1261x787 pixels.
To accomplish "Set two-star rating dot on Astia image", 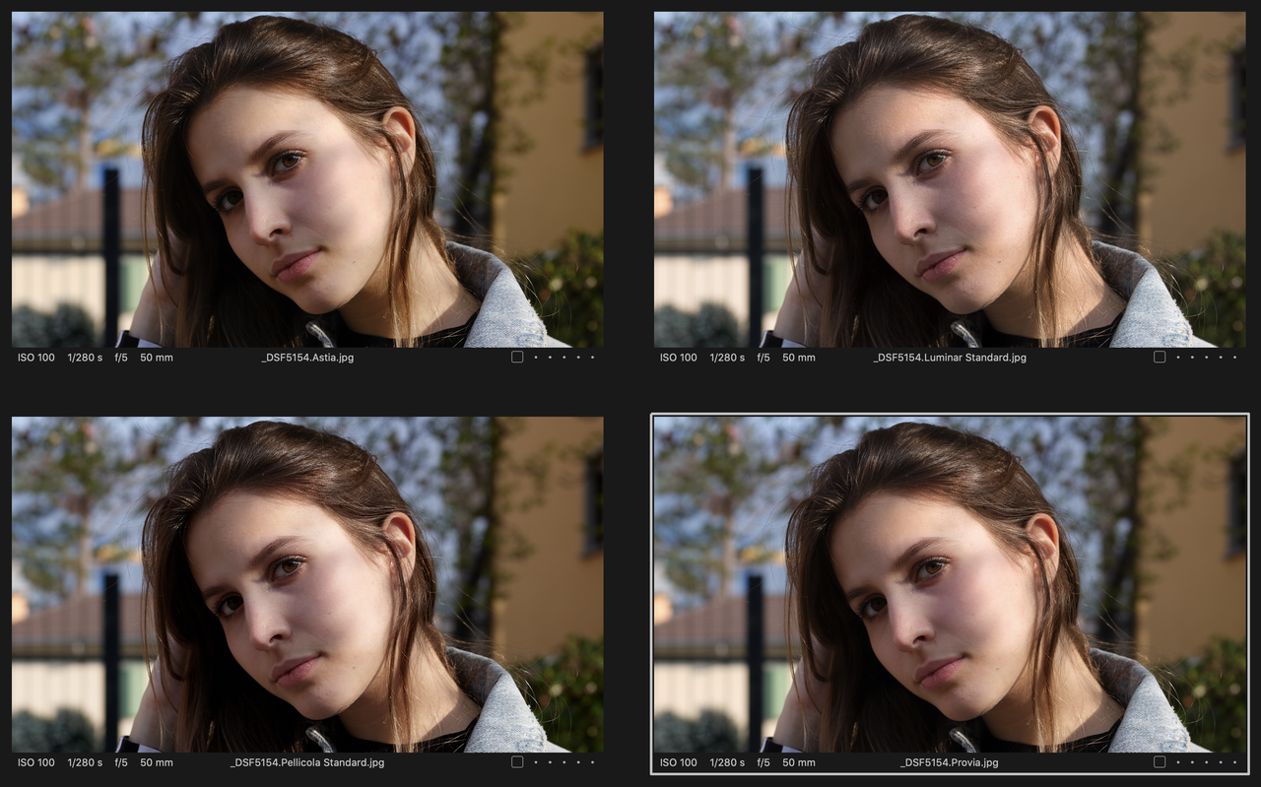I will coord(550,358).
